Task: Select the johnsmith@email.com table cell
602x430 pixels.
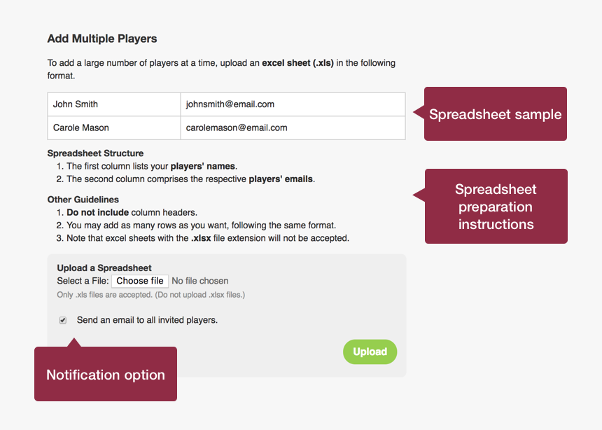Action: point(293,104)
